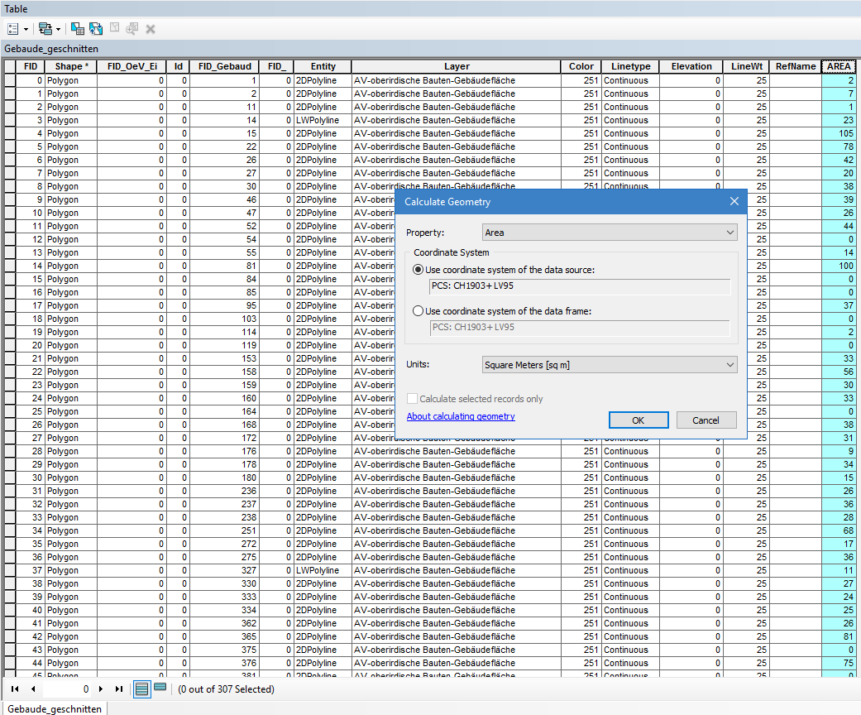This screenshot has height=715, width=861.
Task: Open the Units dropdown Square Meters
Action: (610, 365)
